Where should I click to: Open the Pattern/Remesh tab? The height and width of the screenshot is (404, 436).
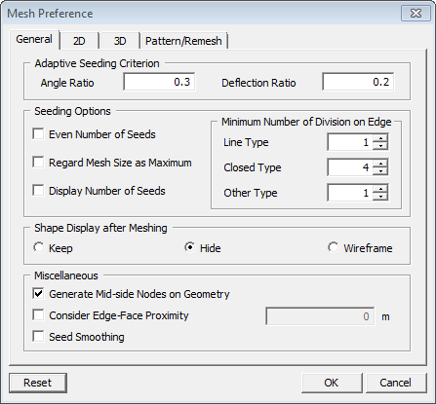(183, 41)
